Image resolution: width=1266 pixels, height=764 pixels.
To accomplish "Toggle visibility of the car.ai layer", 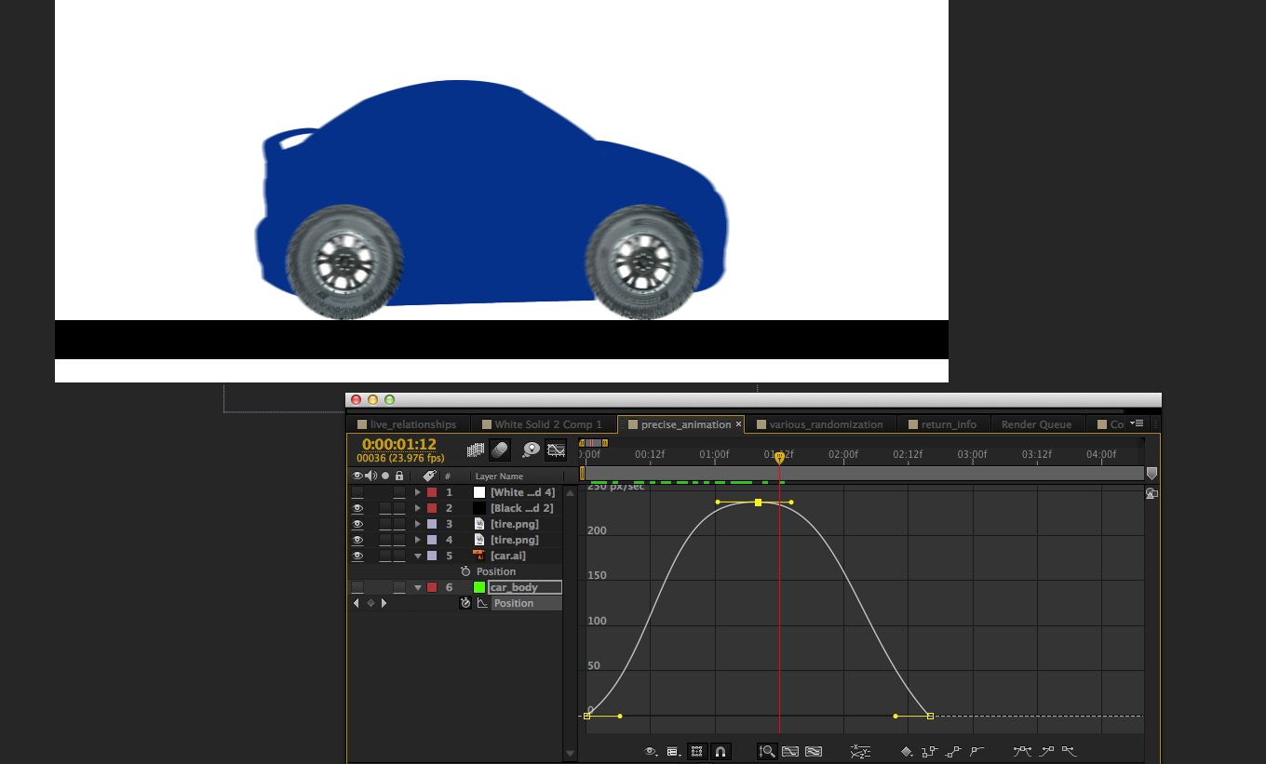I will click(357, 556).
